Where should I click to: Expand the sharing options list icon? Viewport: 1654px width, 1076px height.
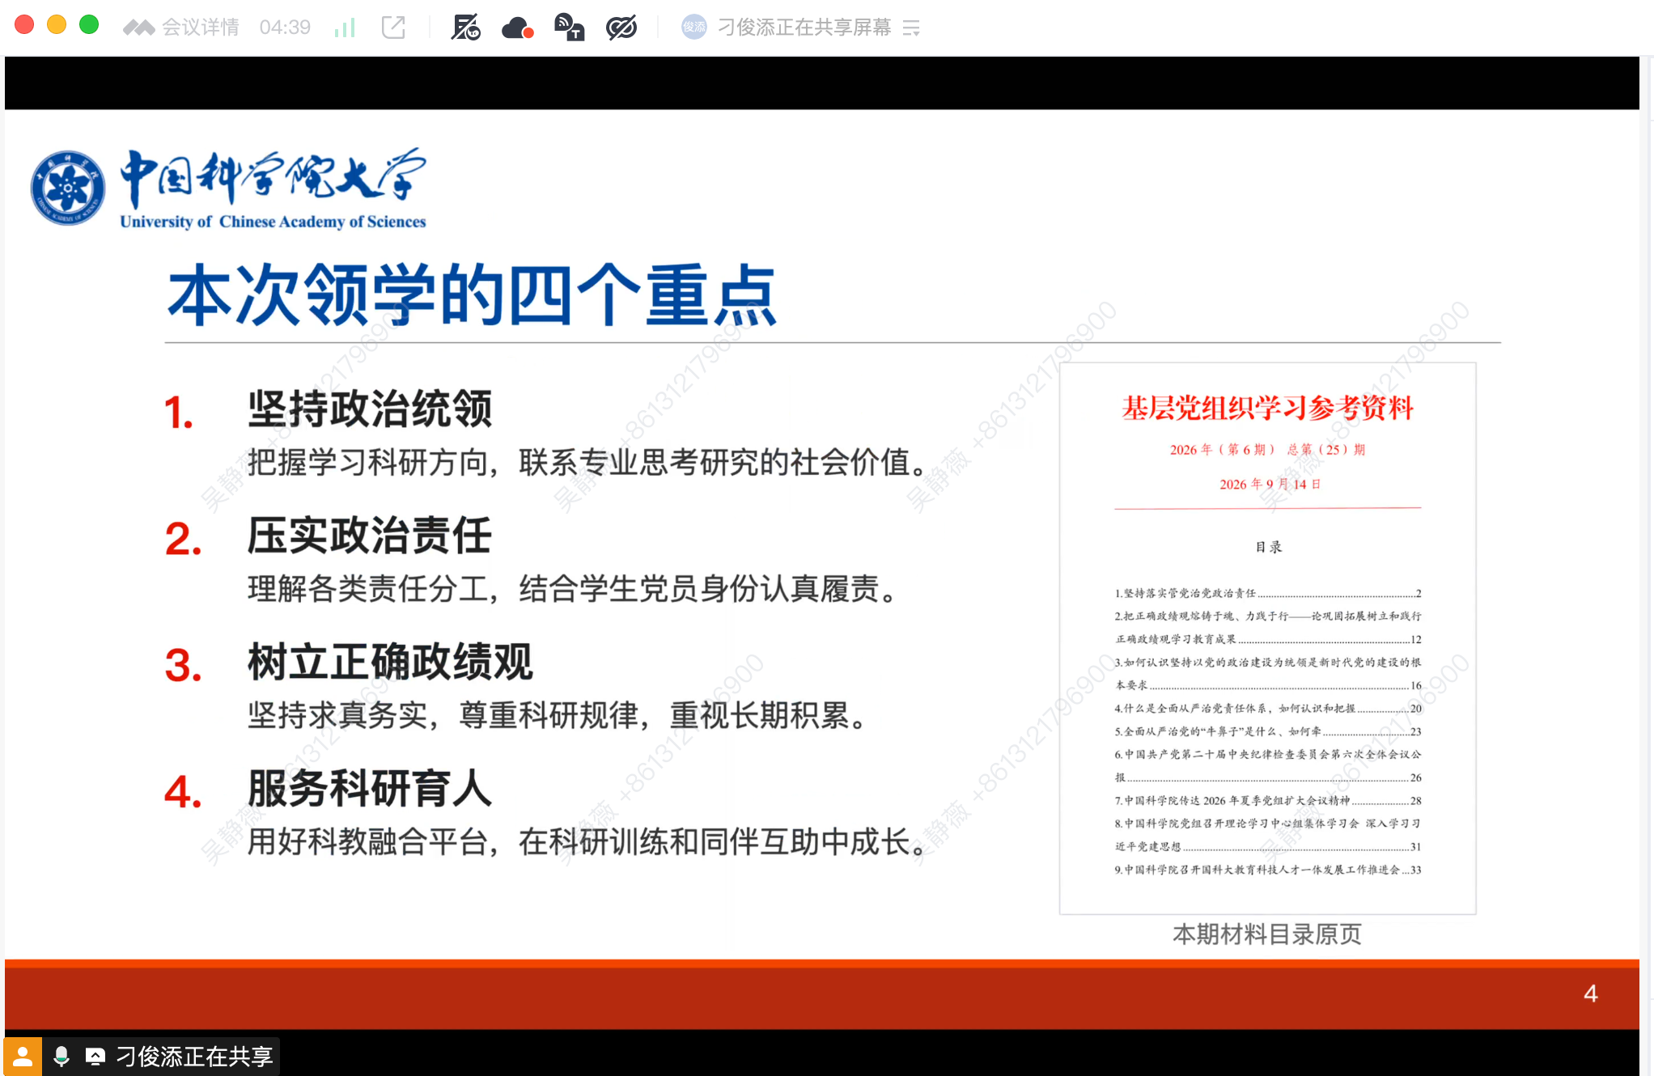tap(911, 28)
